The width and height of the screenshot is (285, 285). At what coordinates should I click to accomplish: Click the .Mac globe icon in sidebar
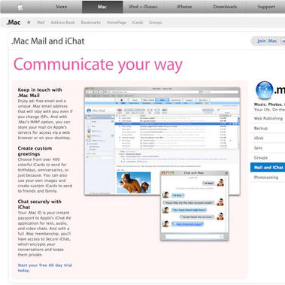265,90
